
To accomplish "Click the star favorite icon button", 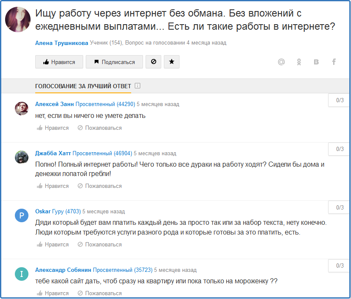I will [x=171, y=62].
